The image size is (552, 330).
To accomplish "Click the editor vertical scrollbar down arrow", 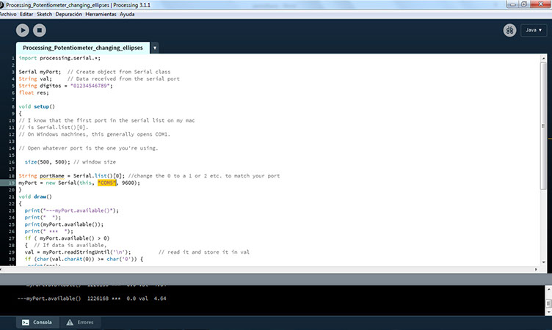I will coord(543,262).
